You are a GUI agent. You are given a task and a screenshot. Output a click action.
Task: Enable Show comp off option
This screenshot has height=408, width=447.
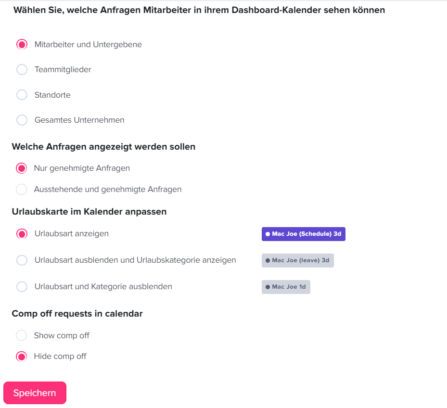point(22,335)
